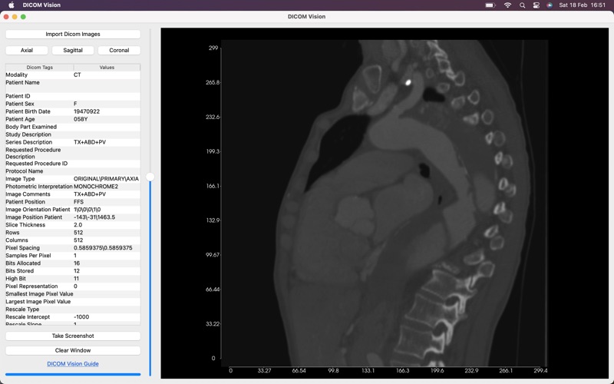Select Patient ID row
Viewport: 614px width, 384px height.
pyautogui.click(x=73, y=96)
